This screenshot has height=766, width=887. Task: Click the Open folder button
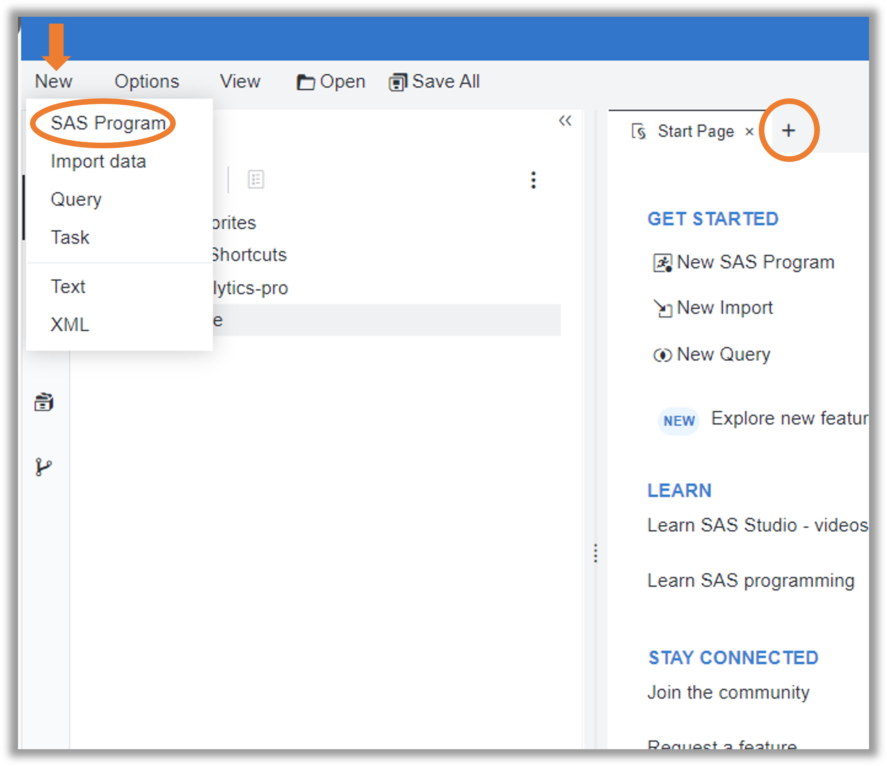(330, 82)
